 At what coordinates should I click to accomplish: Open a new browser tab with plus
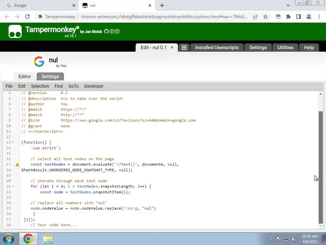[162, 5]
